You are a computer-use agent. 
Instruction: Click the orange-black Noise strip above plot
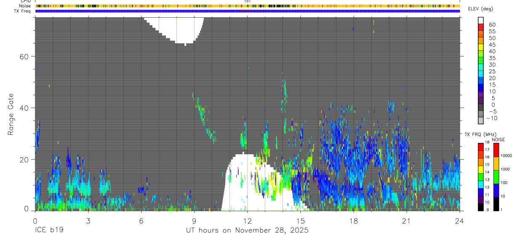pos(247,6)
